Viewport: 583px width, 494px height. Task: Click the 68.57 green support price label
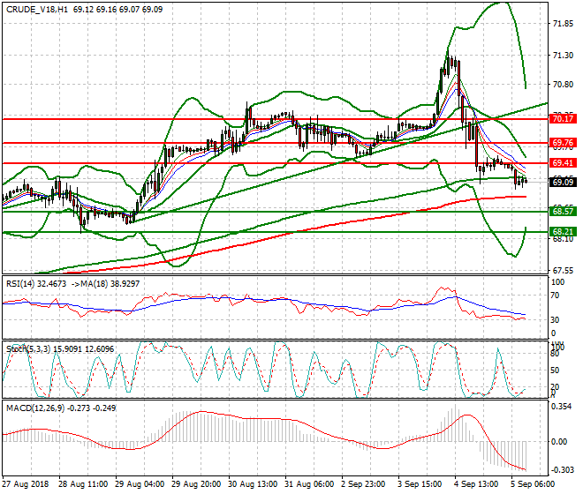[563, 212]
